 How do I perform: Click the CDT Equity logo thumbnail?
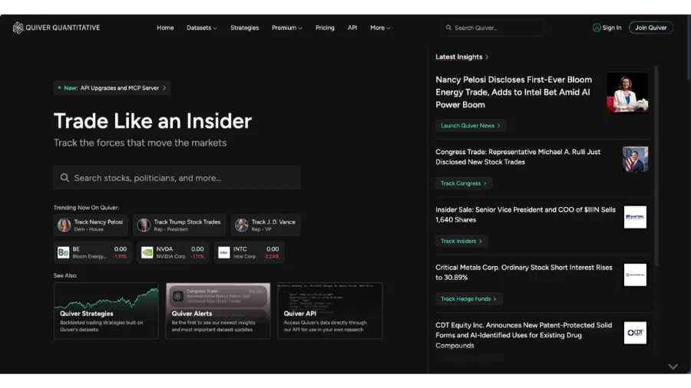tap(635, 333)
